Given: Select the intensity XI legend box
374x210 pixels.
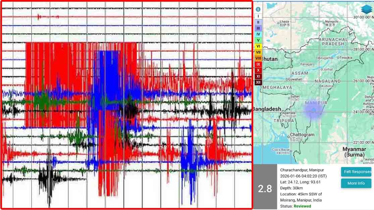Looking at the screenshot, I should click(x=258, y=76).
